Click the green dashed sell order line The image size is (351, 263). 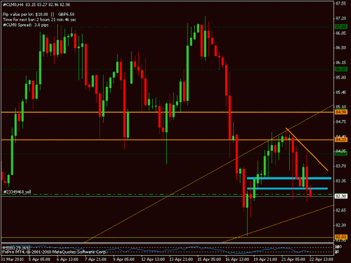click(167, 195)
